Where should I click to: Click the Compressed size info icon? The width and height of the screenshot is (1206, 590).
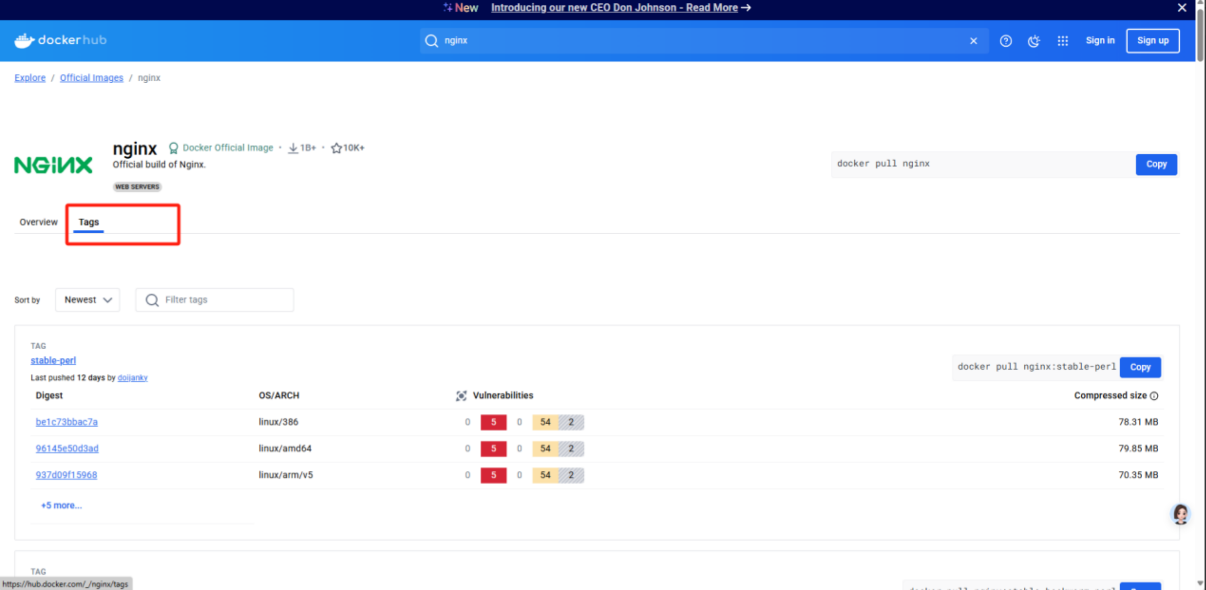click(x=1154, y=396)
